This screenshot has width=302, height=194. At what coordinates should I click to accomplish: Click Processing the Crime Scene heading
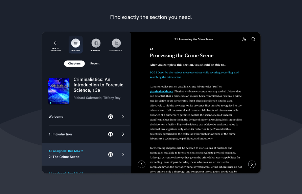click(x=181, y=56)
